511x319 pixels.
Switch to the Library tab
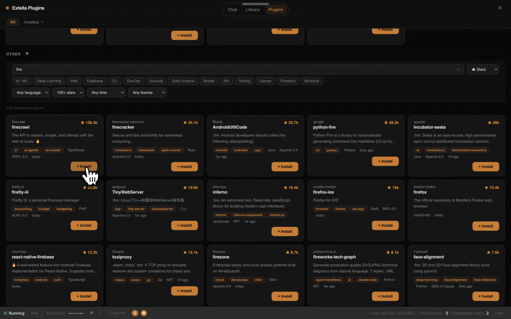(x=253, y=9)
